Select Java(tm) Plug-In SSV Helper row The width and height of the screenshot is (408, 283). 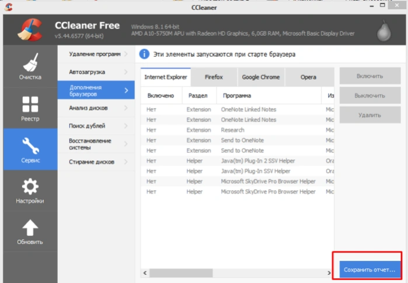tap(238, 171)
